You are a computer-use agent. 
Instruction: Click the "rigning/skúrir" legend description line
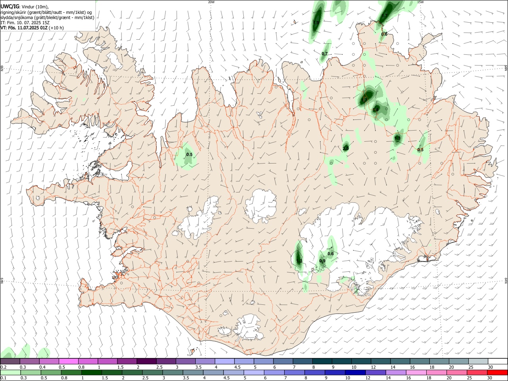[x=46, y=12]
